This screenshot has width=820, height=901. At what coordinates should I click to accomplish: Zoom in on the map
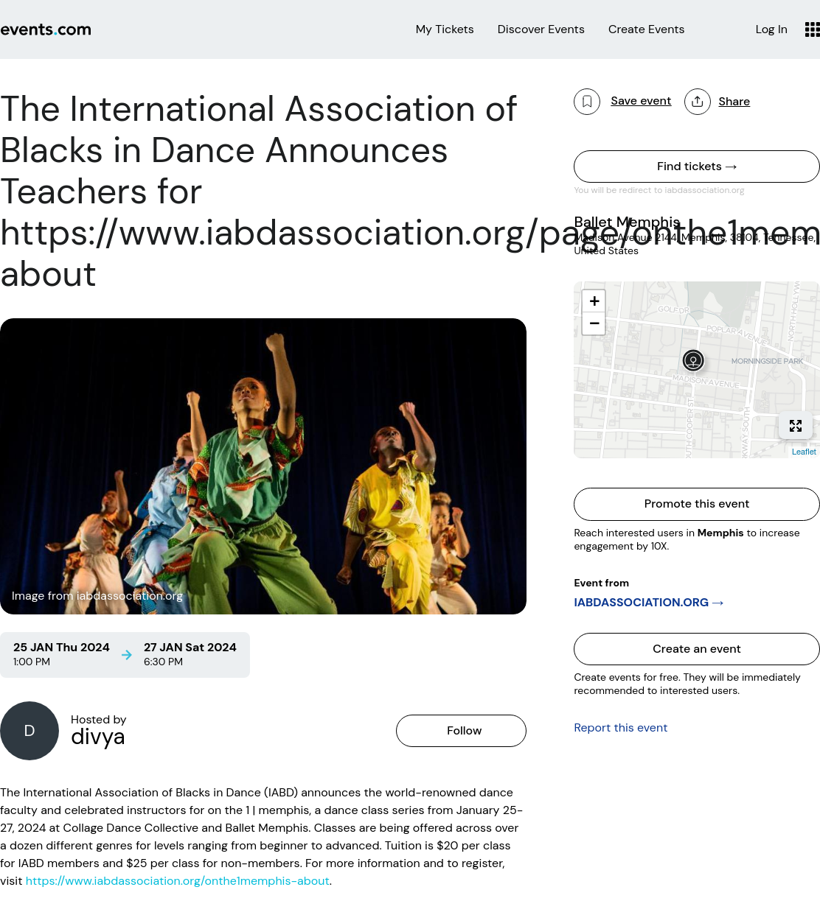[594, 301]
